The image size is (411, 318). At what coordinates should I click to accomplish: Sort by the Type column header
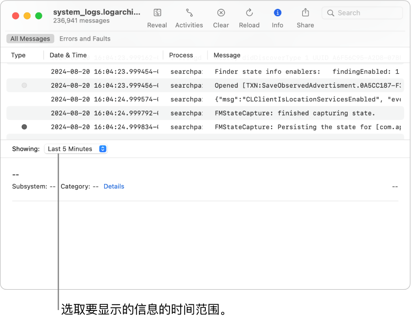19,55
